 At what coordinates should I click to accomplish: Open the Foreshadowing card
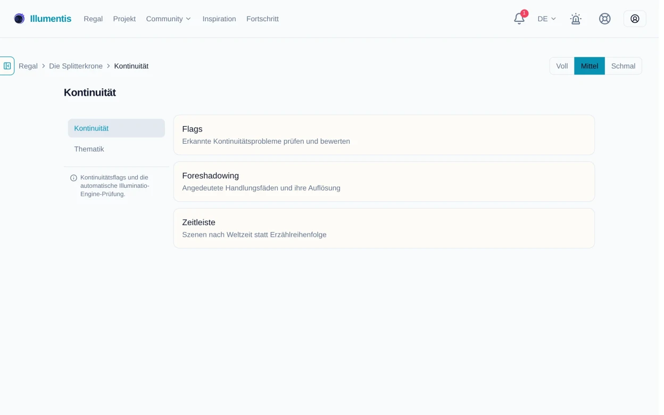pyautogui.click(x=384, y=181)
